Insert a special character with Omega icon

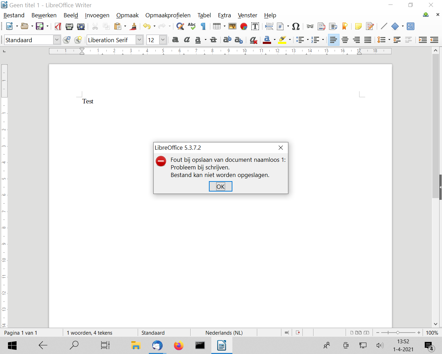(x=296, y=26)
